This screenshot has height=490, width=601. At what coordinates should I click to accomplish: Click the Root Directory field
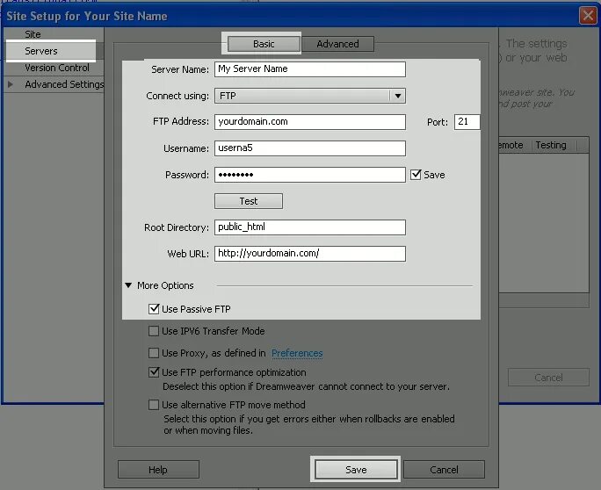(x=309, y=227)
